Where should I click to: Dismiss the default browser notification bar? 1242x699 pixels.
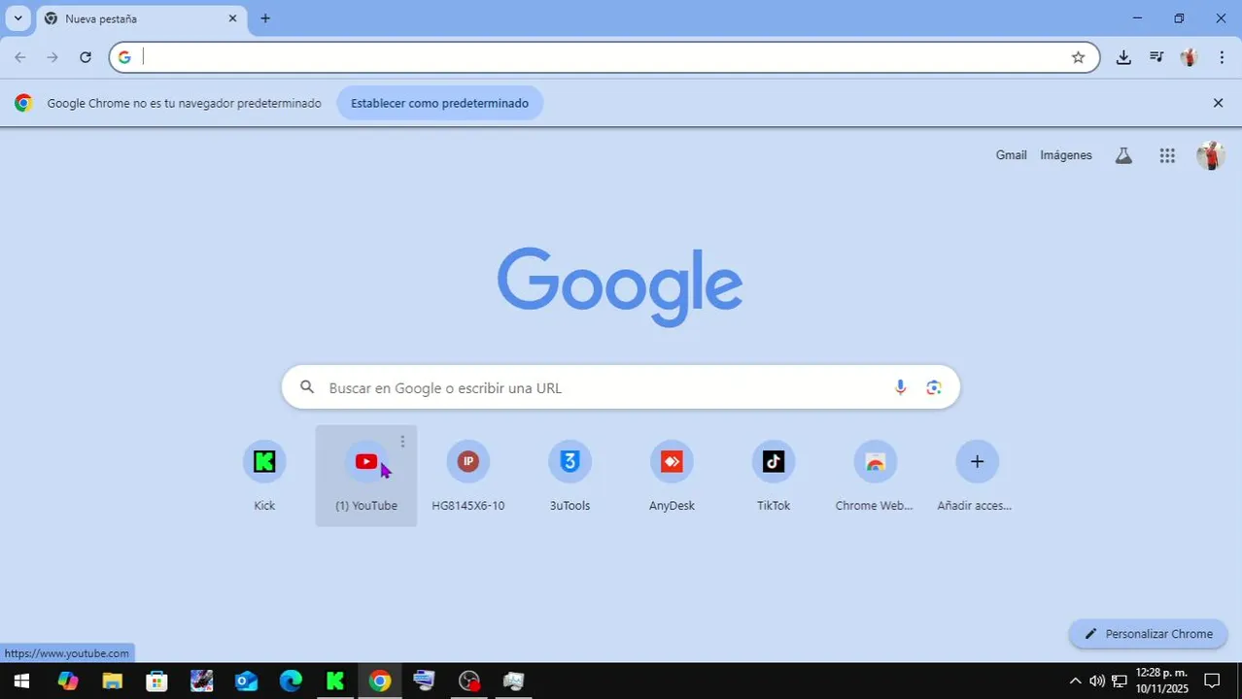coord(1218,103)
